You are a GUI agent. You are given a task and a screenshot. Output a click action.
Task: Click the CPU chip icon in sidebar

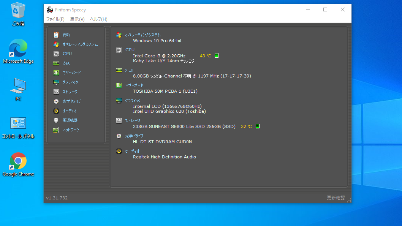click(x=56, y=54)
